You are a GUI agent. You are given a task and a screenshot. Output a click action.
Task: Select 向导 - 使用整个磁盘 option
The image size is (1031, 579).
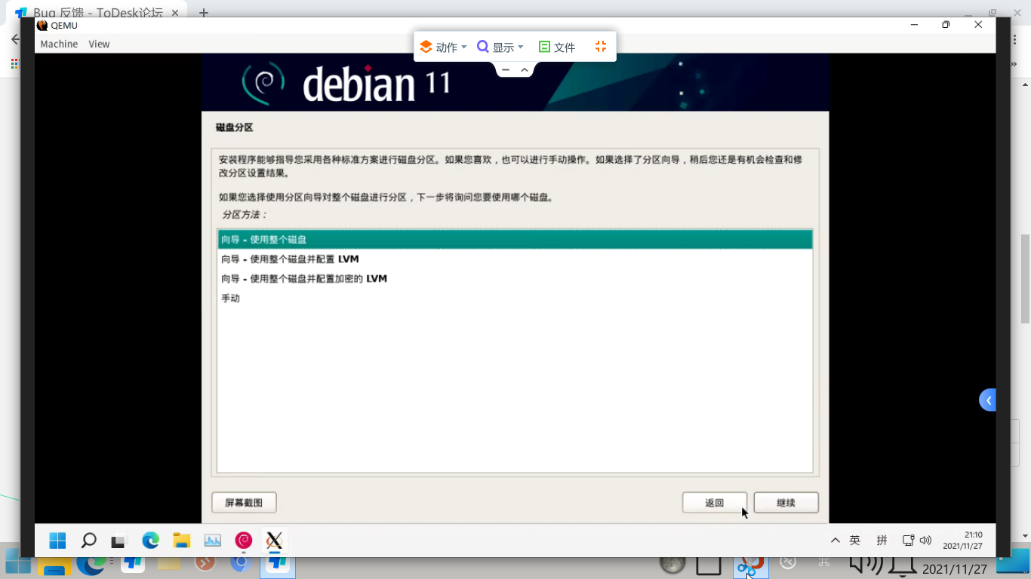[x=515, y=239]
